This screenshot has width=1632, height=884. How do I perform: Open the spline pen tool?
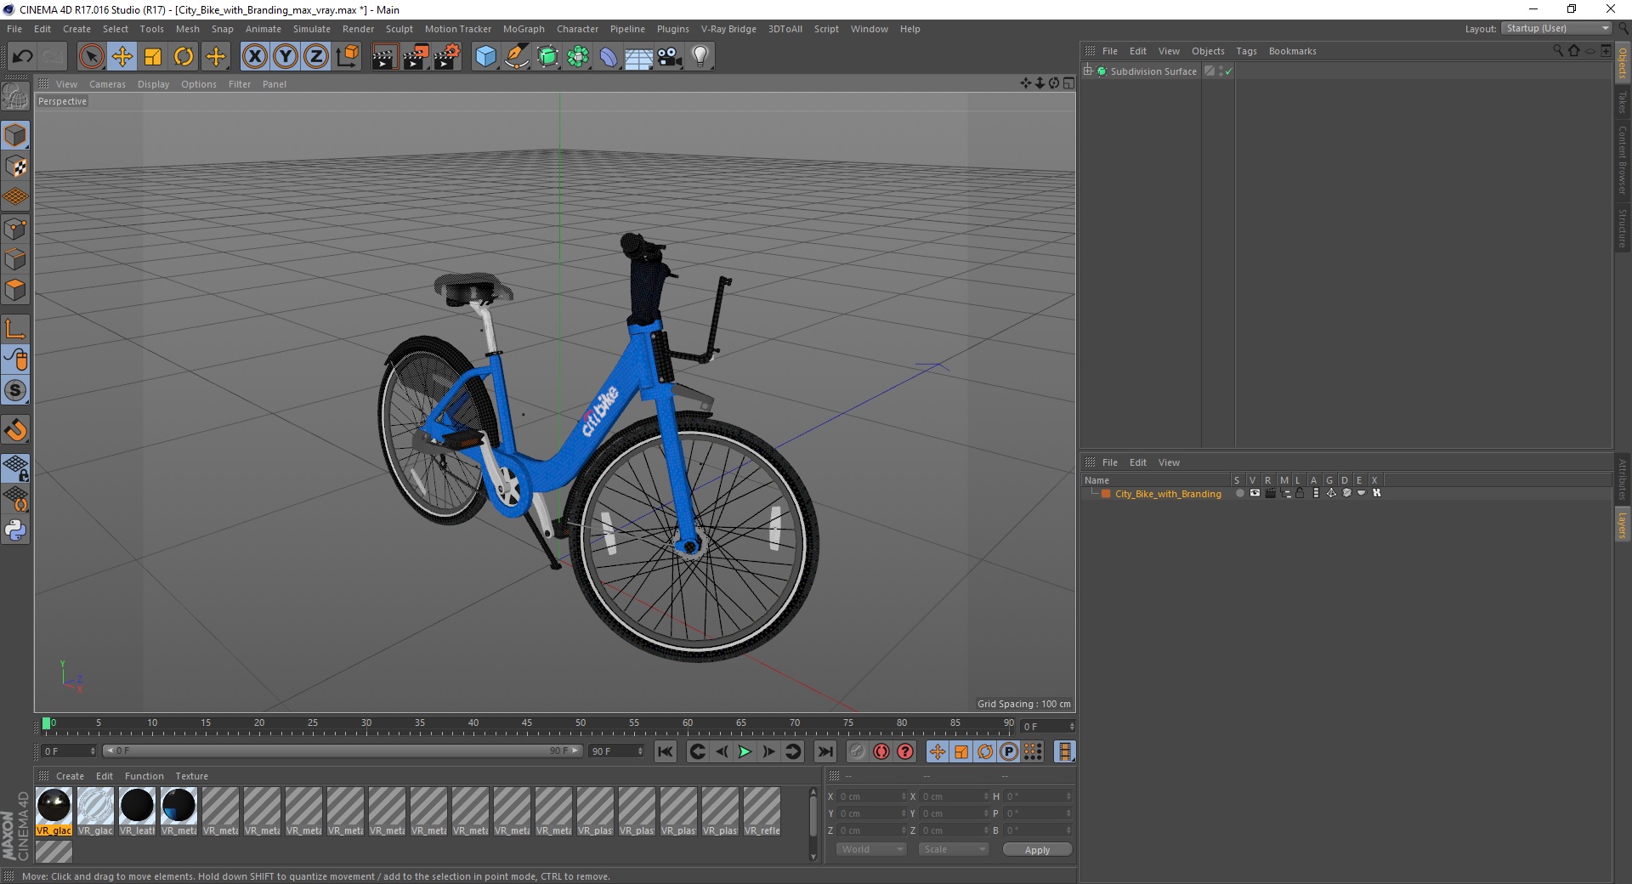(517, 57)
